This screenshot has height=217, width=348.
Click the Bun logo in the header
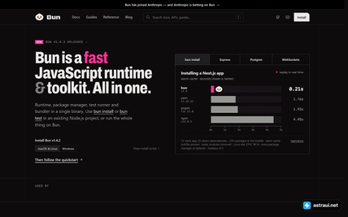point(48,17)
